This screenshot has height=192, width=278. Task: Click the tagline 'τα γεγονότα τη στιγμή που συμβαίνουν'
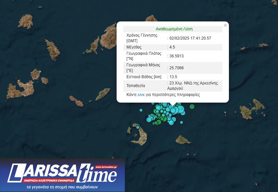[62, 187]
